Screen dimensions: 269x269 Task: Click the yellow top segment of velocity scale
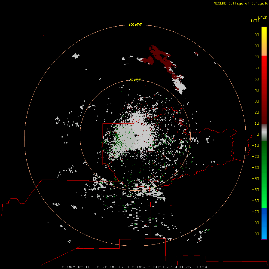click(264, 41)
